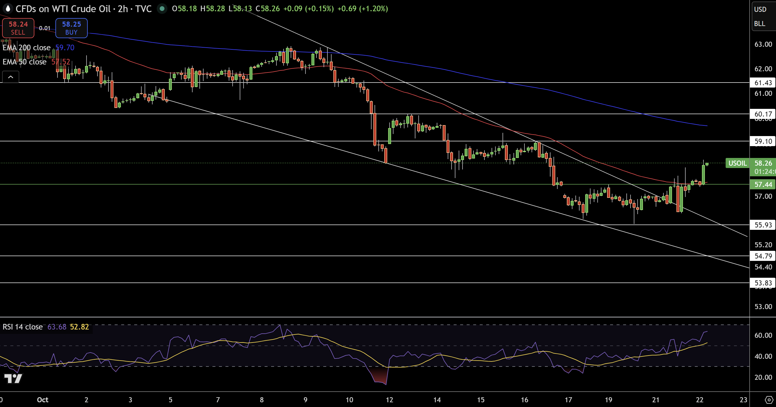This screenshot has width=776, height=407.
Task: Click the Oct label on time axis
Action: pyautogui.click(x=42, y=400)
